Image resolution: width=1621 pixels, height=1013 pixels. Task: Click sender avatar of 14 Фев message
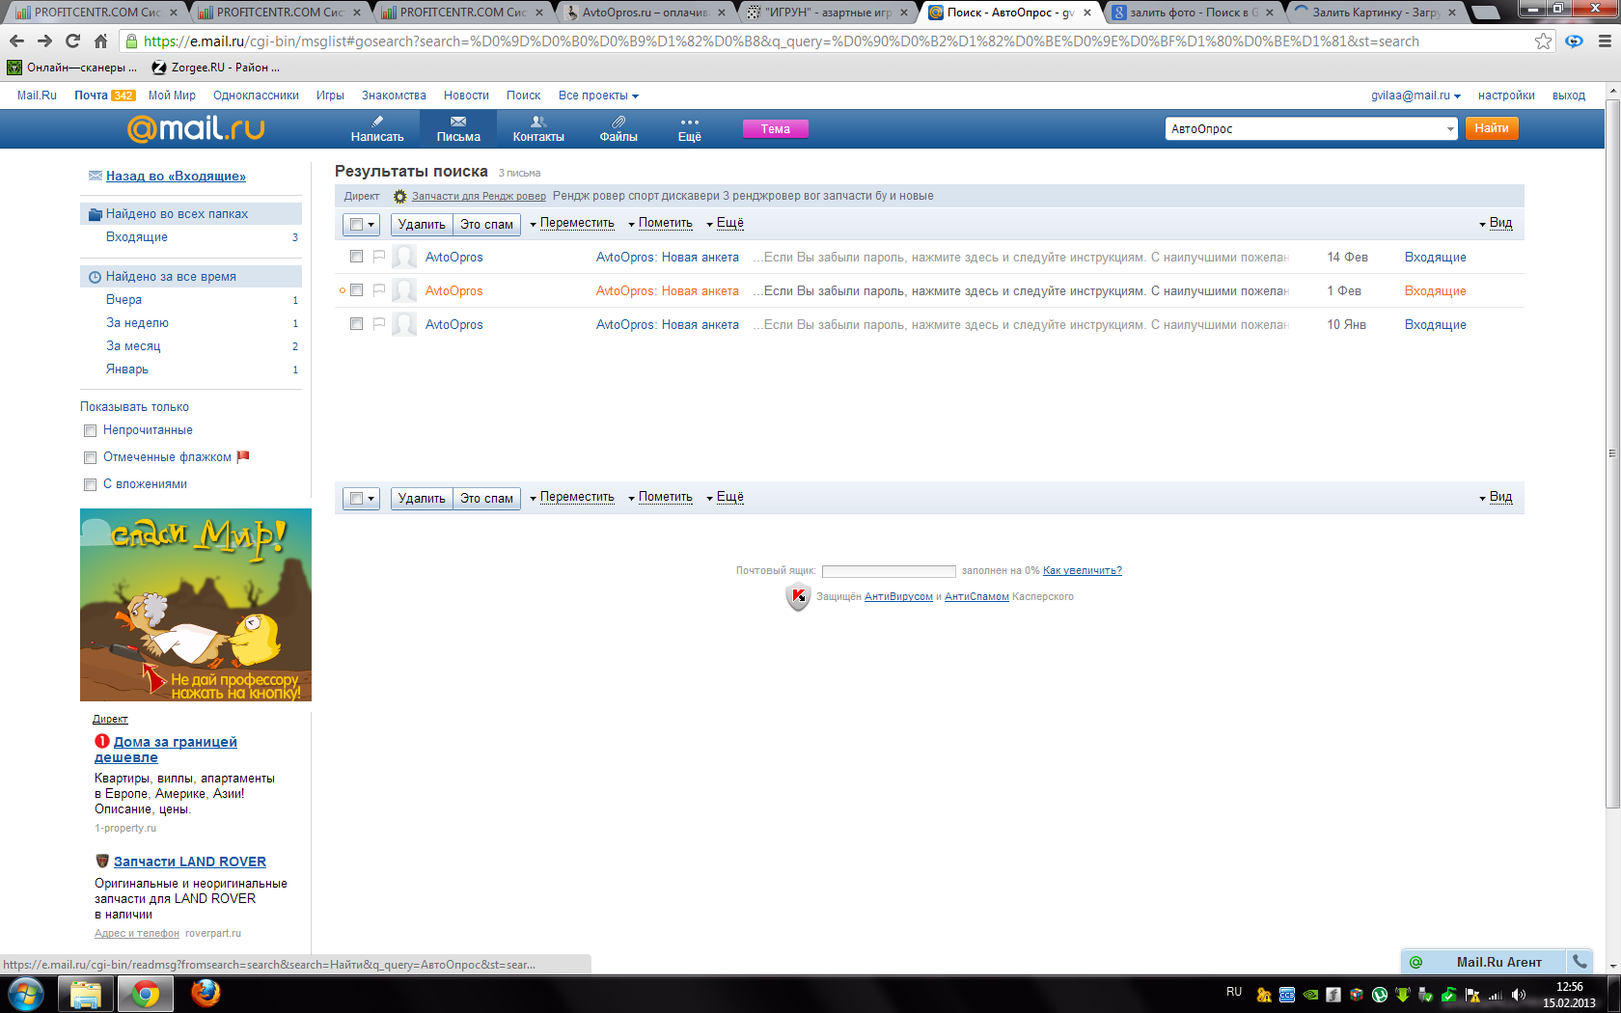(405, 257)
